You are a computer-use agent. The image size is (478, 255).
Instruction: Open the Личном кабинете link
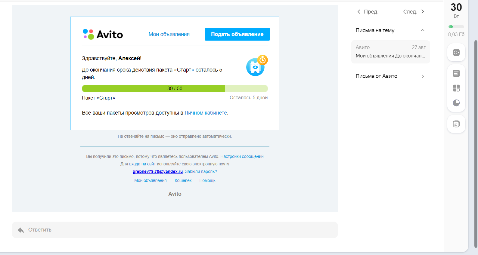206,113
